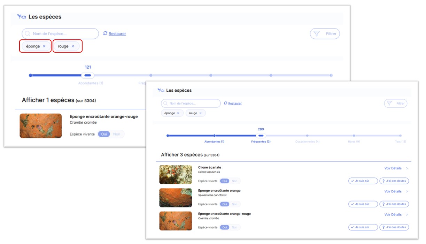Image resolution: width=426 pixels, height=244 pixels.
Task: Click the slider handle showing 280
Action: coord(261,136)
